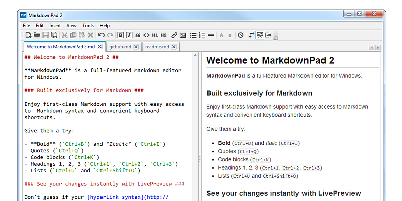Viewport: 402px width, 201px height.
Task: Click the '- Quotes (`Ctrl+Q`)' editor line
Action: pos(54,150)
